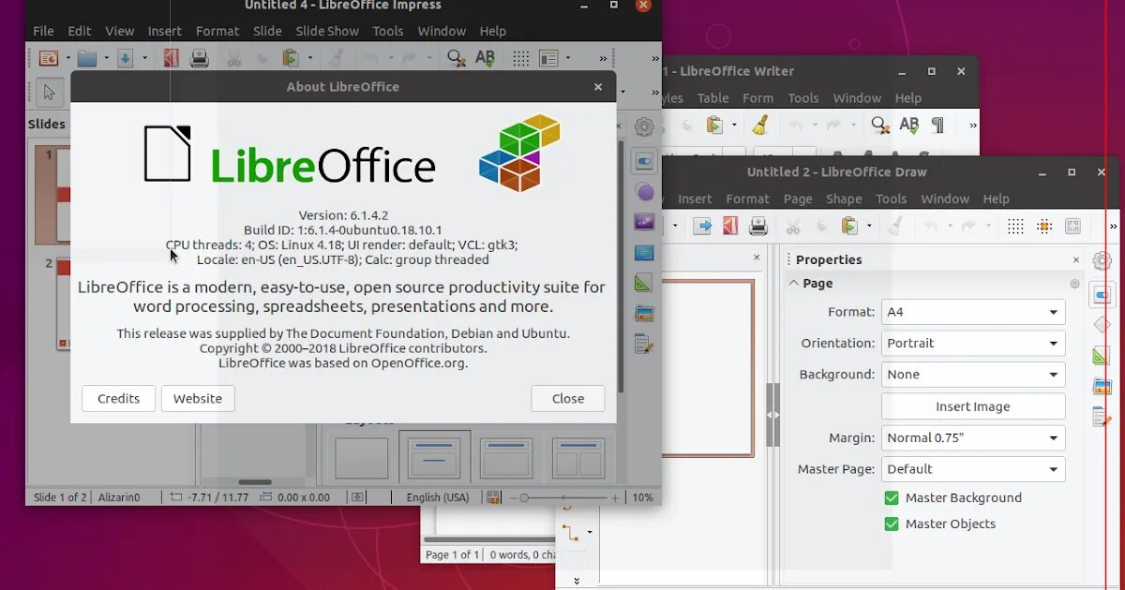Click the Writer Paste clipboard icon
Viewport: 1125px width, 590px height.
(x=715, y=125)
